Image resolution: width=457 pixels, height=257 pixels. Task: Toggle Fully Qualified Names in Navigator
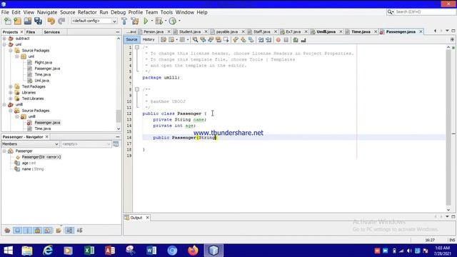click(x=59, y=231)
